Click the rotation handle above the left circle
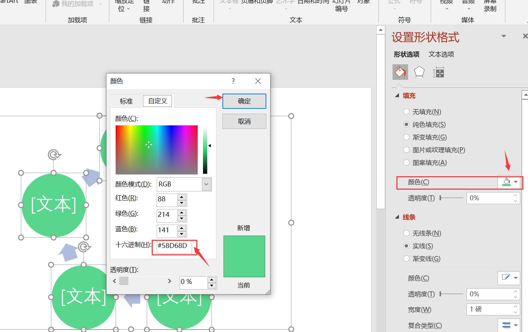The height and width of the screenshot is (332, 528). tap(54, 155)
